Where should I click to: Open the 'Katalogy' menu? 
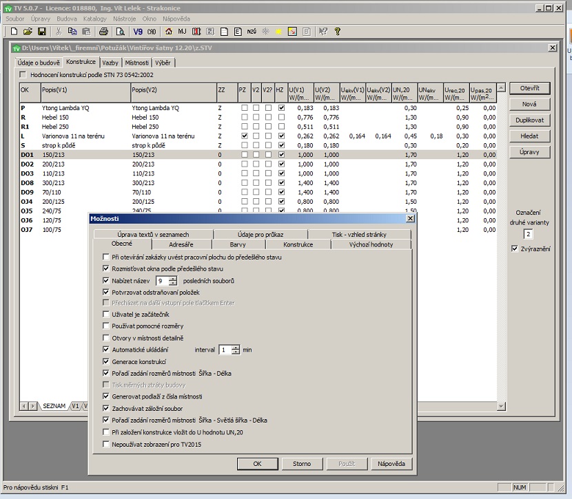94,19
